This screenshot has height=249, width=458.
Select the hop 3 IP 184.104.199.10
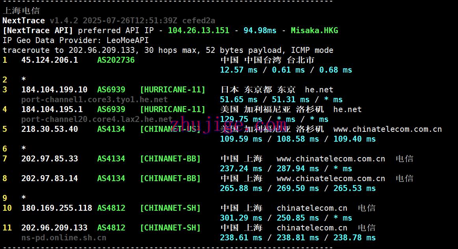(x=54, y=90)
